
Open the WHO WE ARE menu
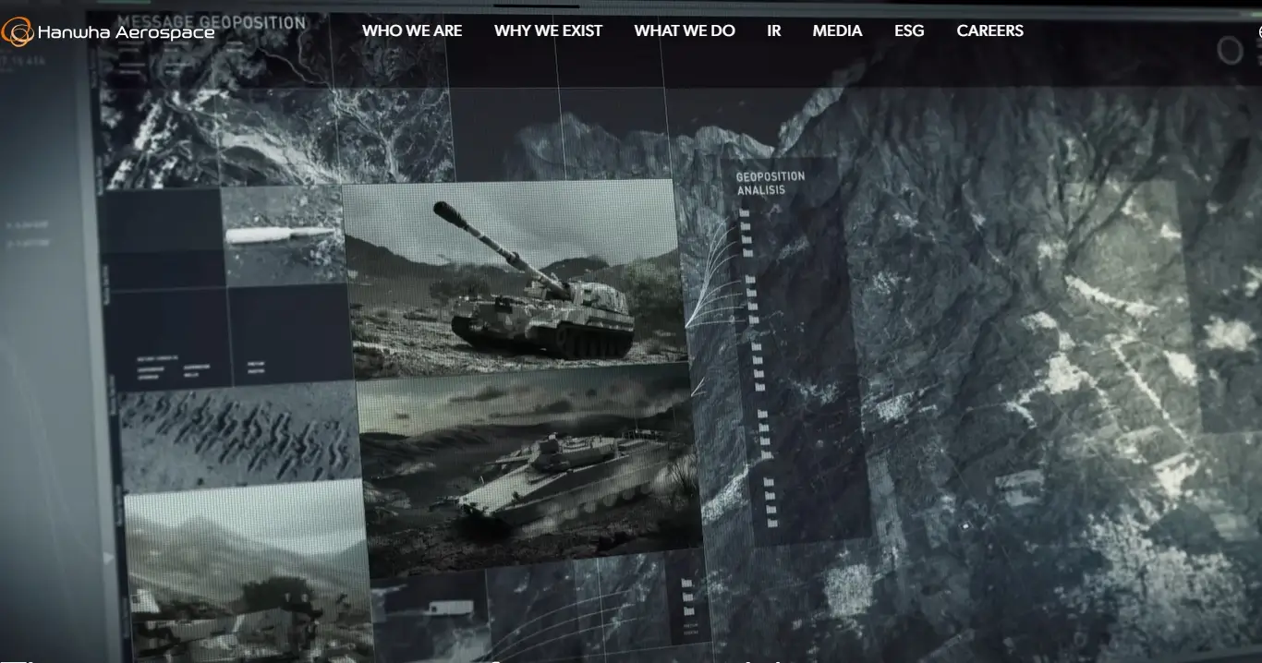tap(412, 30)
